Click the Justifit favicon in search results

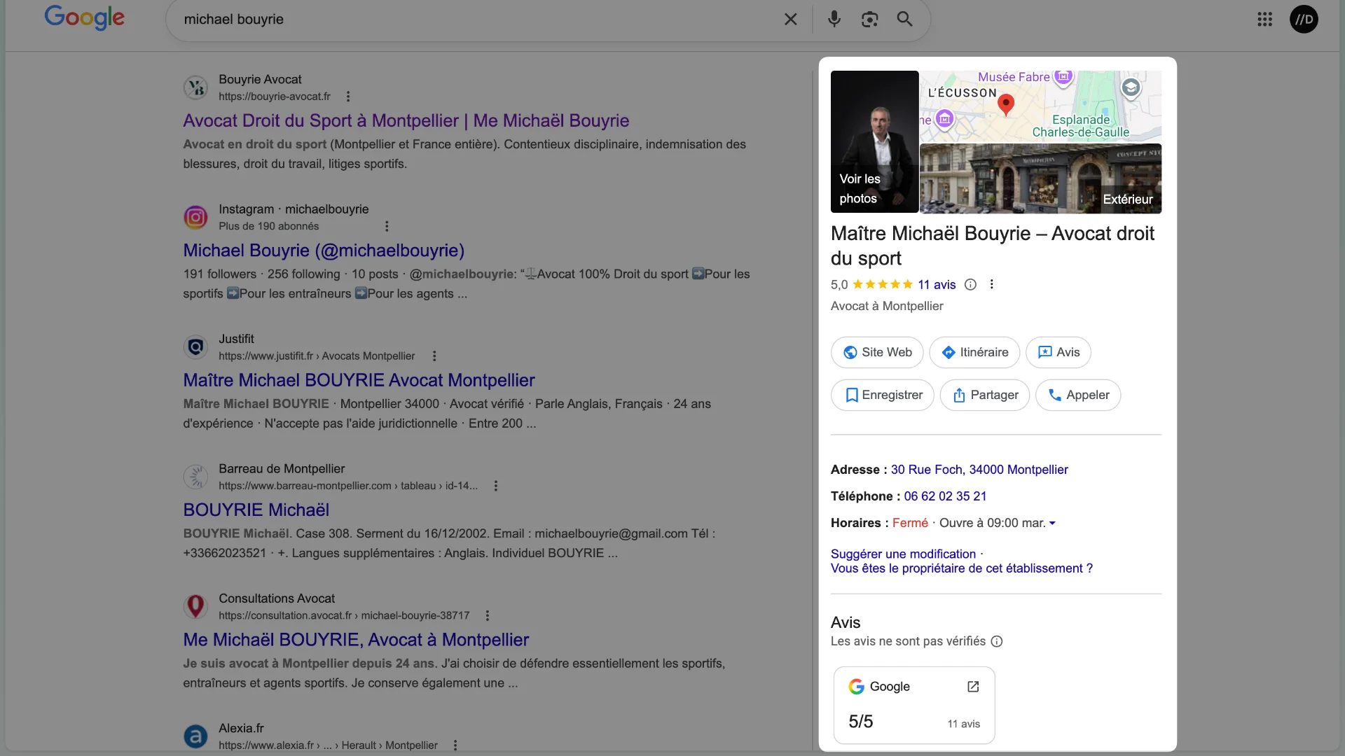click(x=195, y=346)
